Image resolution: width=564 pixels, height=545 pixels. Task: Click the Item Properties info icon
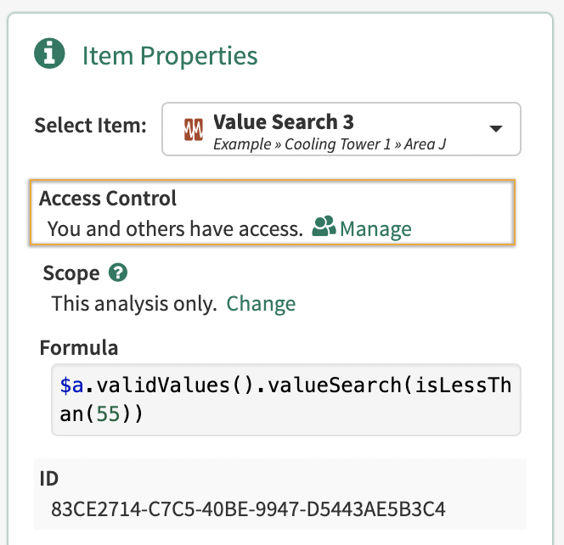click(50, 55)
